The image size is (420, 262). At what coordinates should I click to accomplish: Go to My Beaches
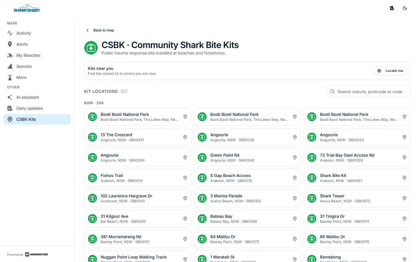pyautogui.click(x=37, y=55)
